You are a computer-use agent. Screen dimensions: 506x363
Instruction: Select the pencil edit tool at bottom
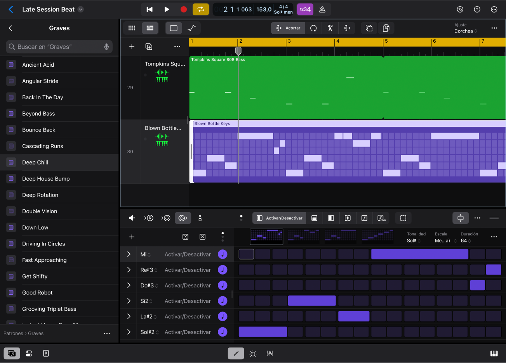pyautogui.click(x=236, y=353)
